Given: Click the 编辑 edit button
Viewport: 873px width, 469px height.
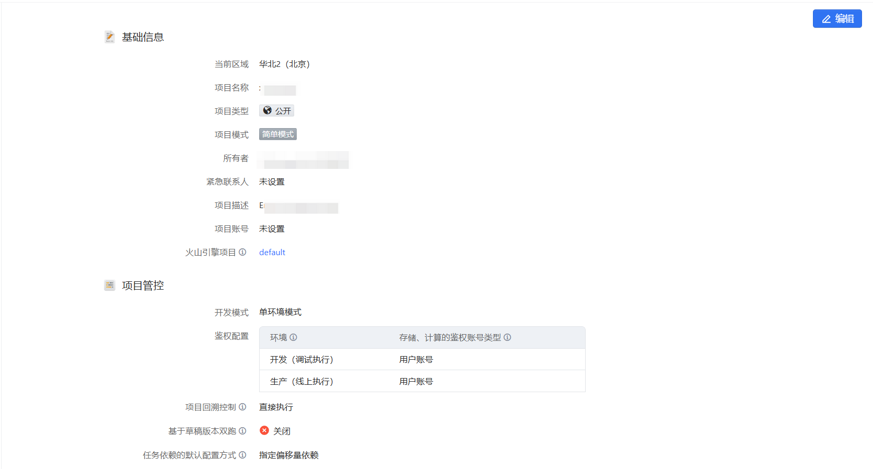Looking at the screenshot, I should click(x=837, y=19).
